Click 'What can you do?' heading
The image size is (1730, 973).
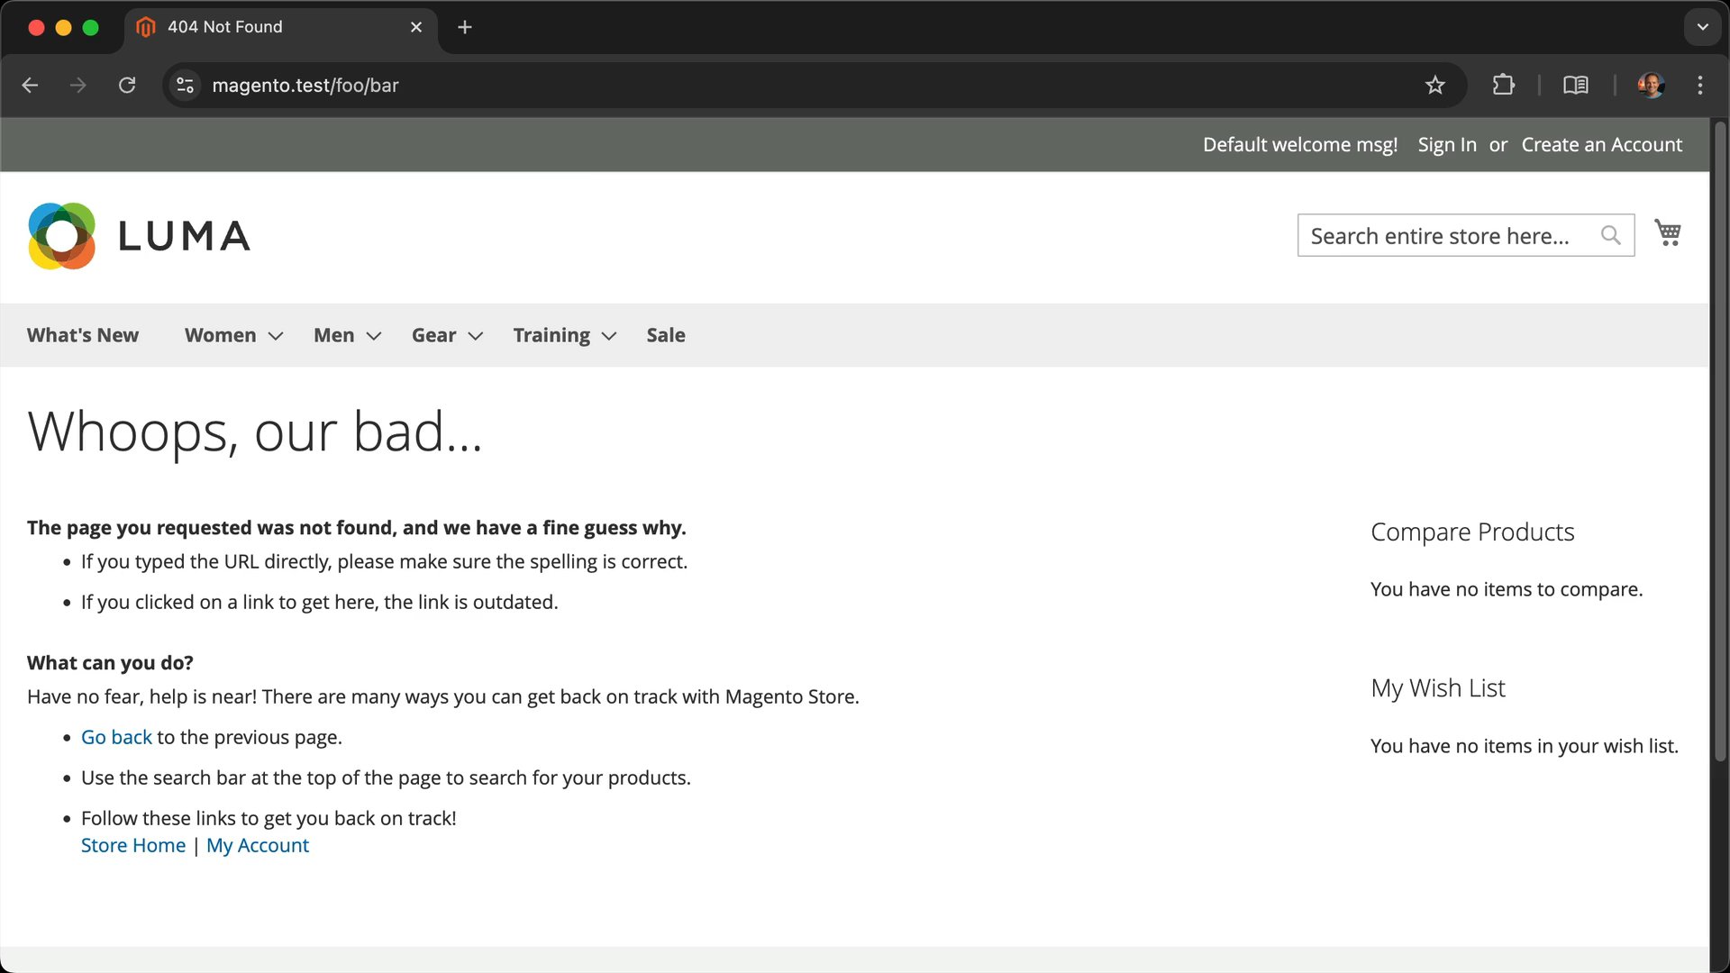click(x=110, y=663)
